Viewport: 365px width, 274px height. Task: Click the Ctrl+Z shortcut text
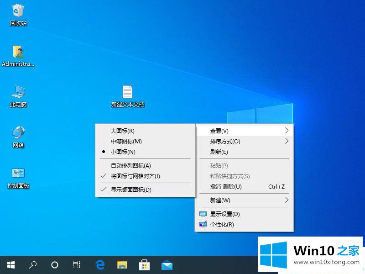pos(276,187)
